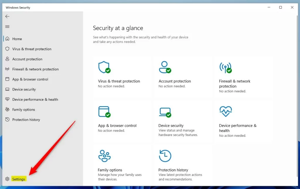The height and width of the screenshot is (189, 300).
Task: Click the Account protection person icon in sidebar
Action: click(7, 59)
